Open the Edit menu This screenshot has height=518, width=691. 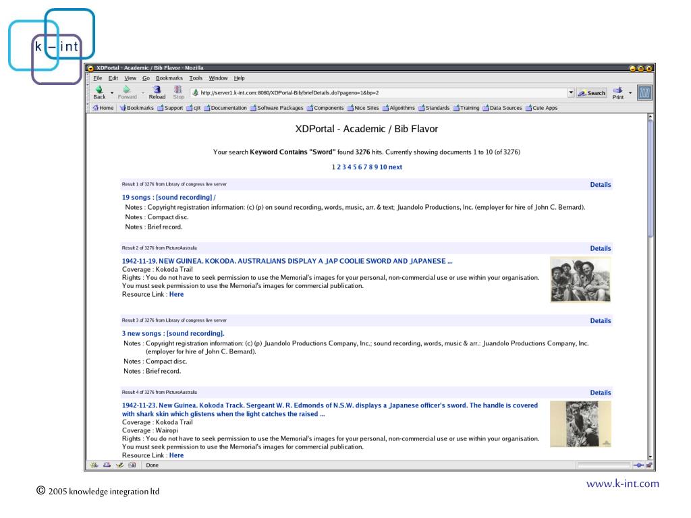113,78
